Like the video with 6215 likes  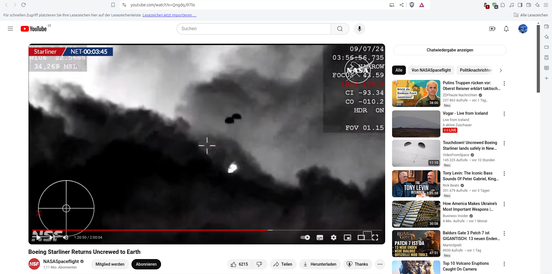click(240, 264)
